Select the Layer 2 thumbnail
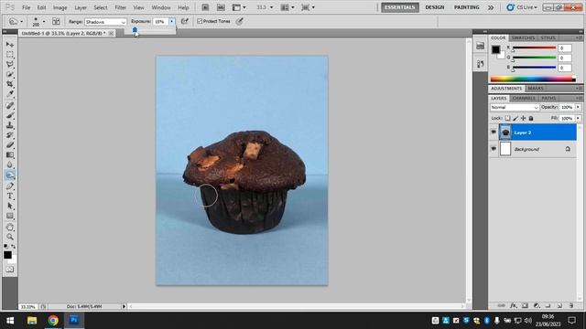The height and width of the screenshot is (329, 586). 505,133
